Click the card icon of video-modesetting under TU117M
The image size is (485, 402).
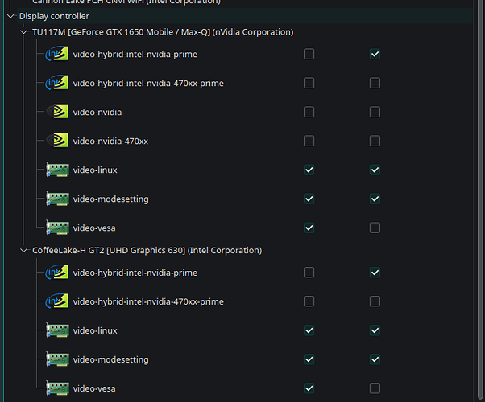tap(57, 199)
